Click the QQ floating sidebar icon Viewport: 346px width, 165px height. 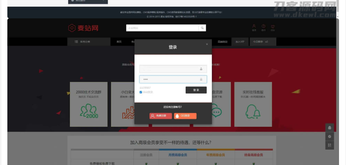click(329, 128)
